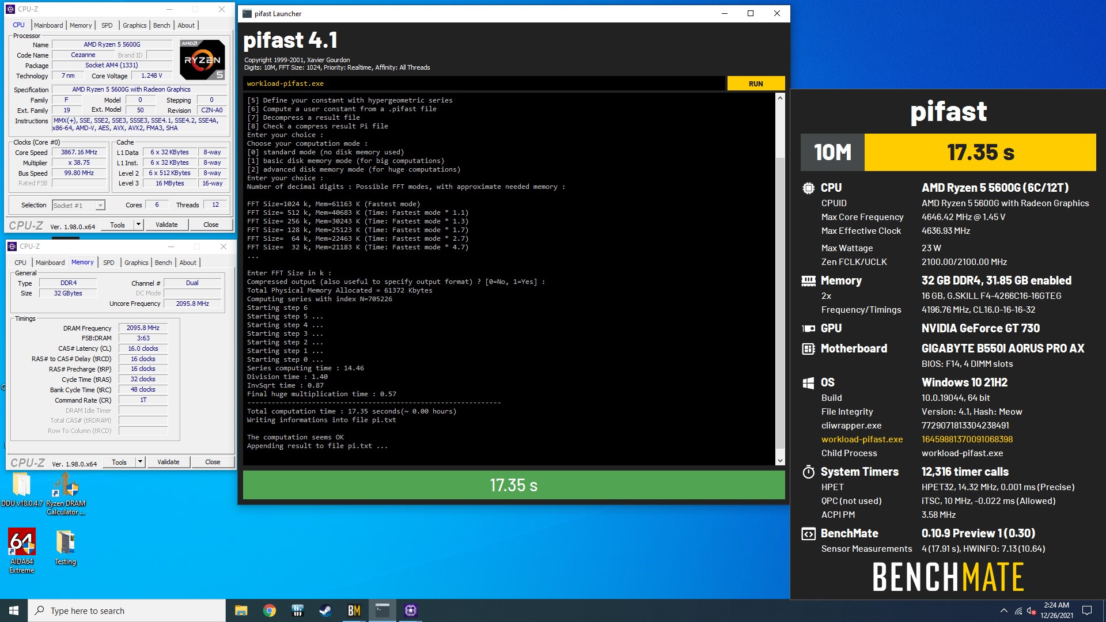Click the muted volume tray icon
This screenshot has height=622, width=1106.
(x=1031, y=610)
